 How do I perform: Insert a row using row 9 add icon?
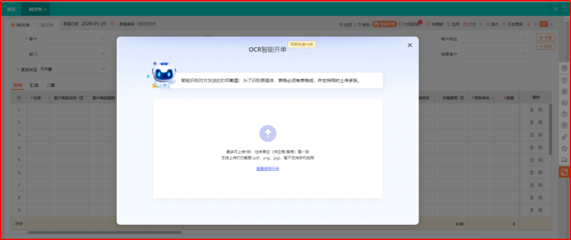point(541,210)
